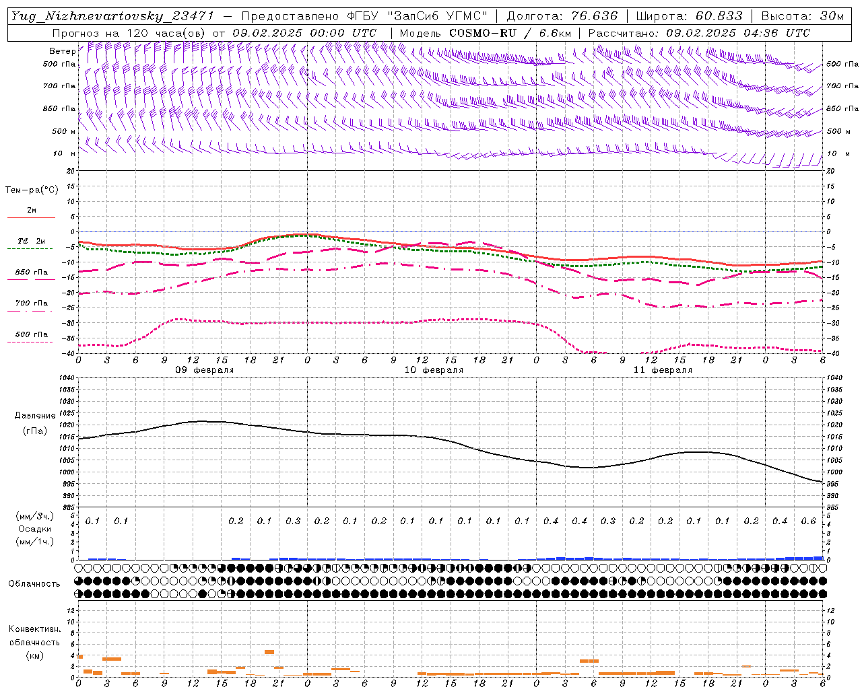Select the 'ФГБУ "ЗапСиб УГМС"' provider text

pos(416,16)
